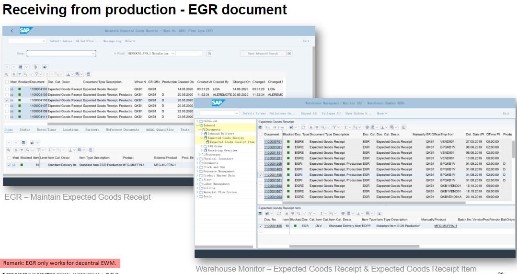This screenshot has height=274, width=517.
Task: Open the command field dropdown in Warehouse Monitor
Action: (x=236, y=114)
